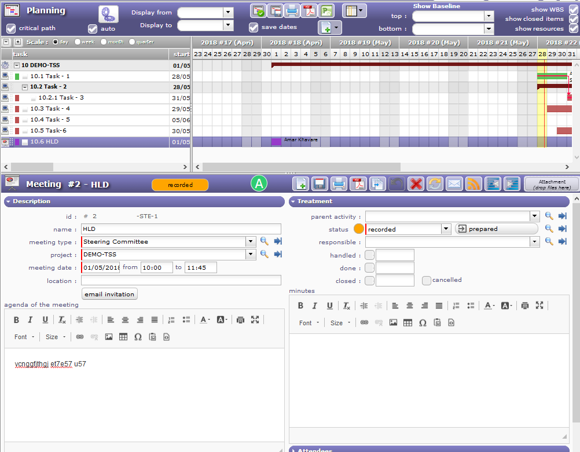
Task: Click the location input field
Action: click(x=181, y=281)
